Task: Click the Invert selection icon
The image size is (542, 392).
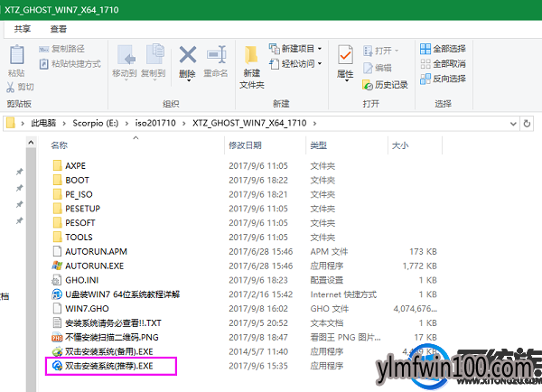Action: coord(425,79)
